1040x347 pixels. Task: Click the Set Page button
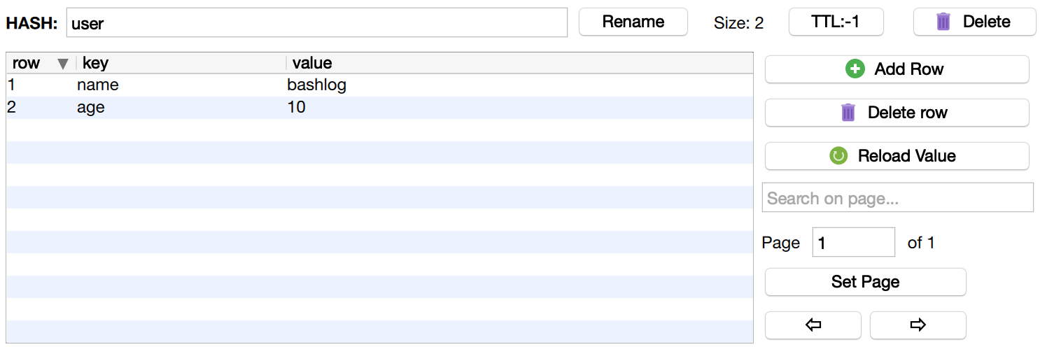pos(865,282)
